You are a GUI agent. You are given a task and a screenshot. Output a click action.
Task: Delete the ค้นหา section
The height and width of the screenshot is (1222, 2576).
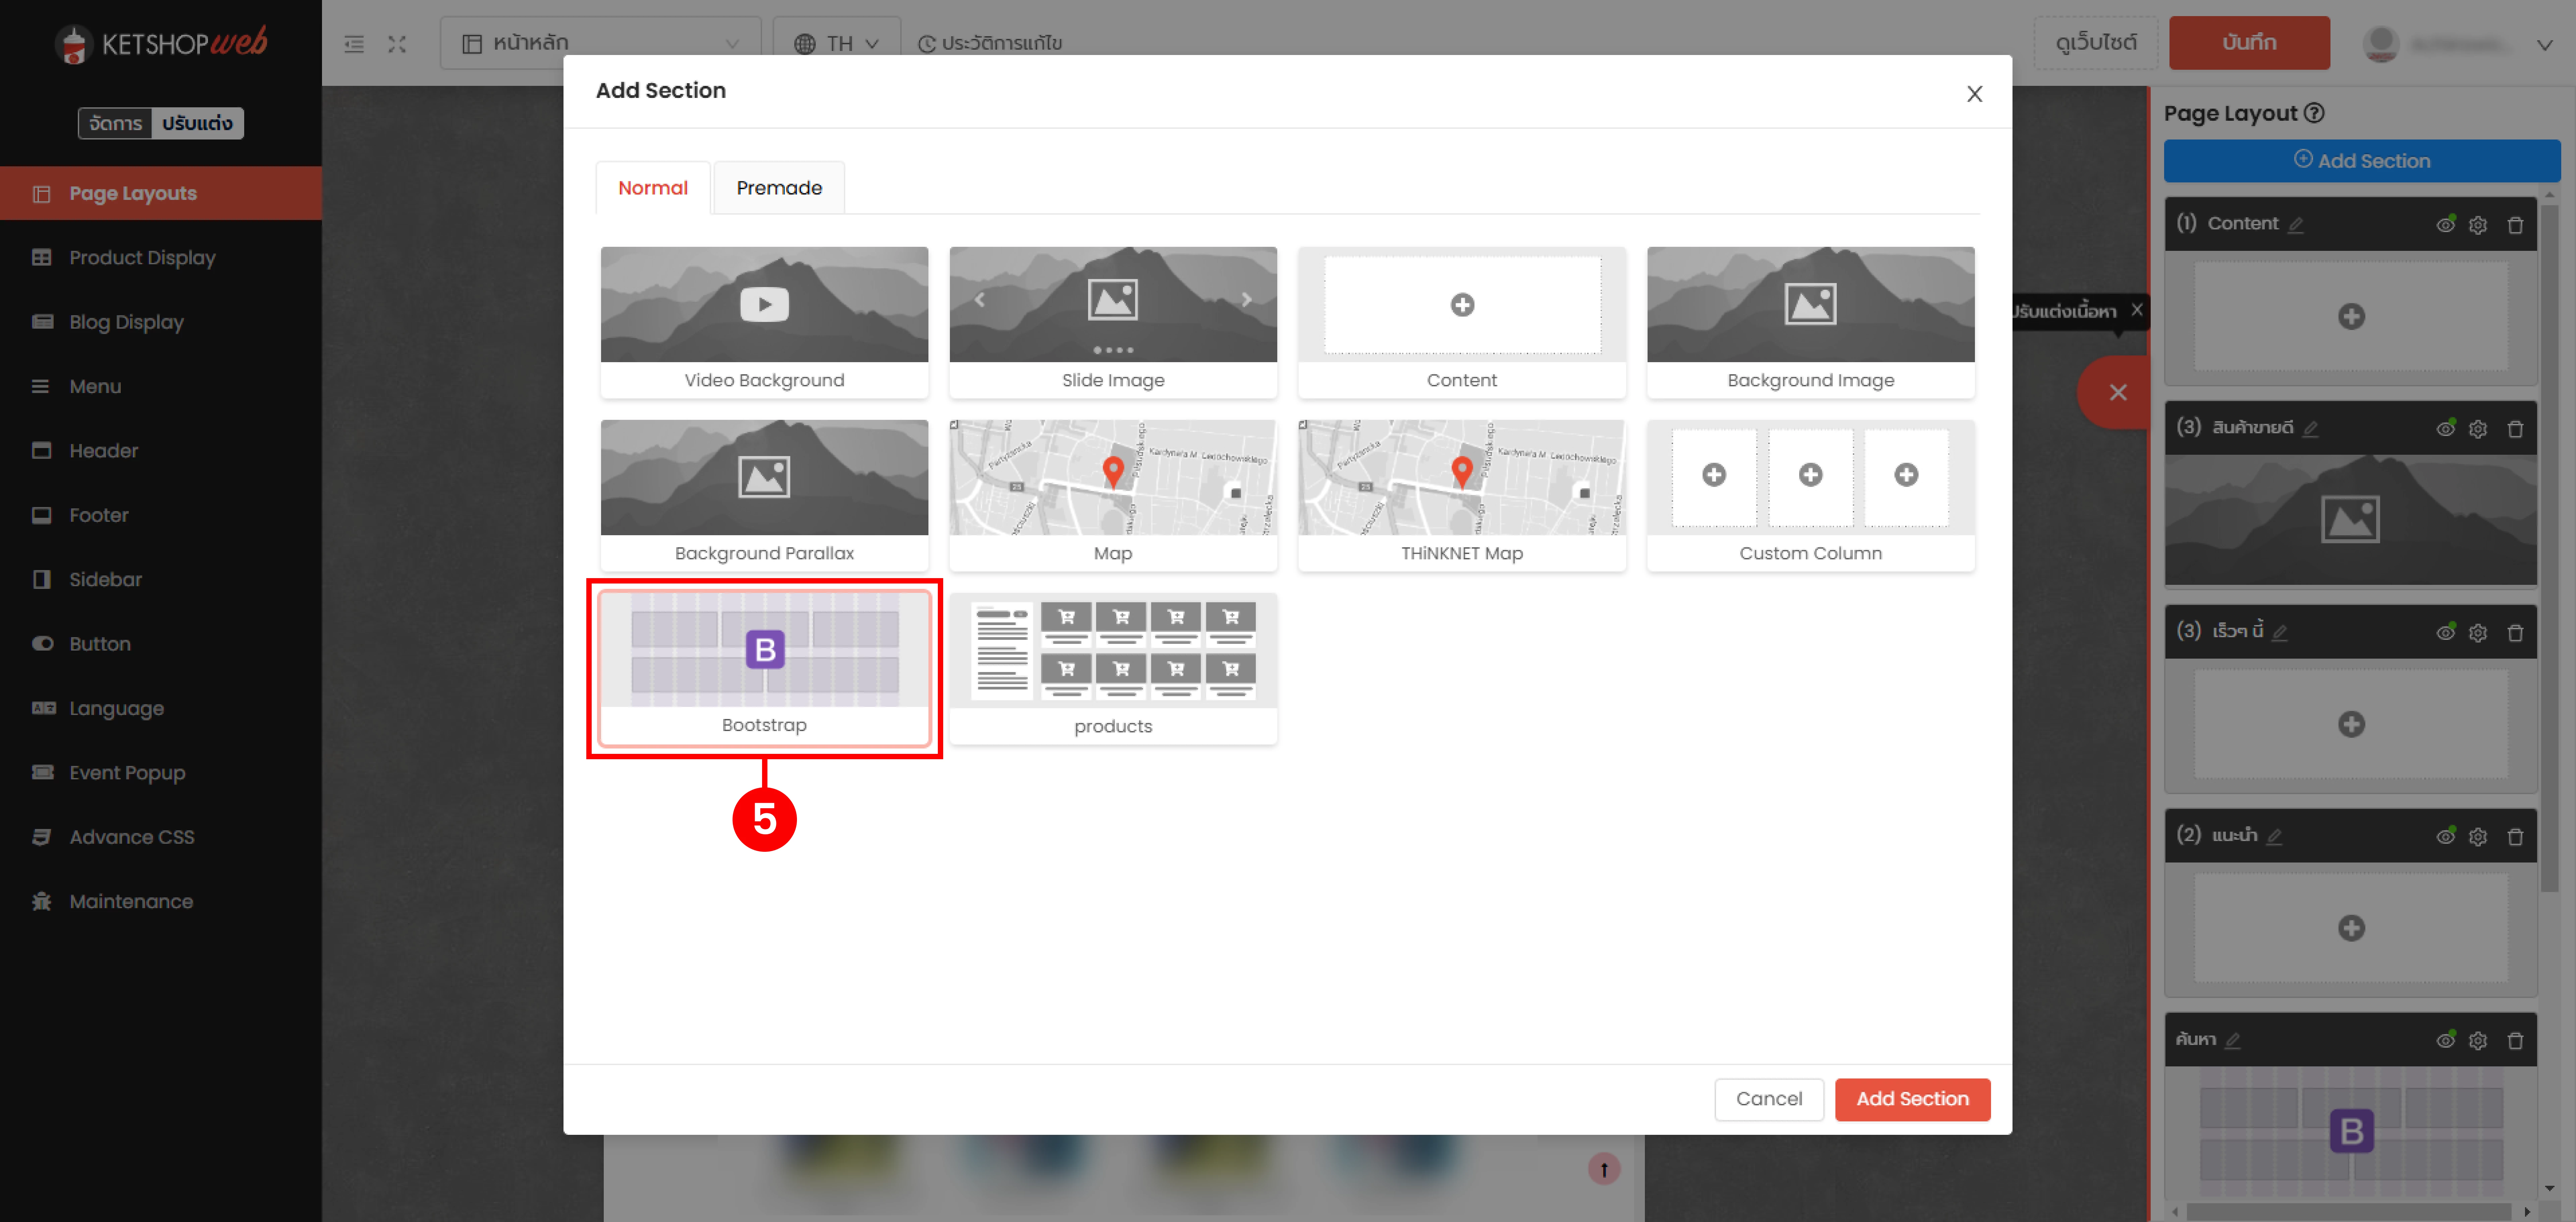(2515, 1041)
